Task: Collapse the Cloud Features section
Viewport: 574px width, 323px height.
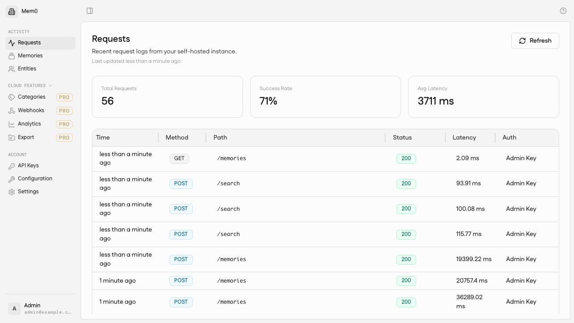Action: click(x=30, y=86)
